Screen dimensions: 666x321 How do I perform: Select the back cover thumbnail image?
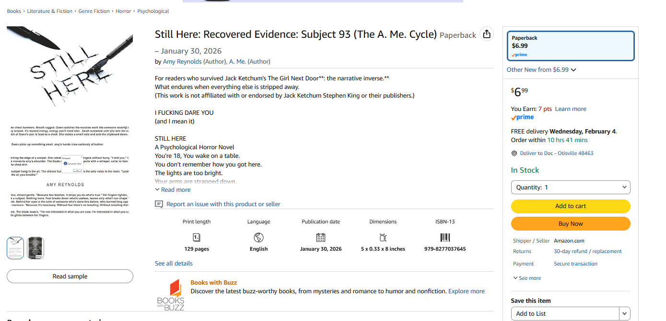pos(35,248)
